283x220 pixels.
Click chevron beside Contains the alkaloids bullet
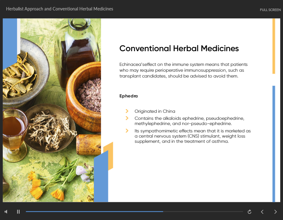(x=127, y=118)
